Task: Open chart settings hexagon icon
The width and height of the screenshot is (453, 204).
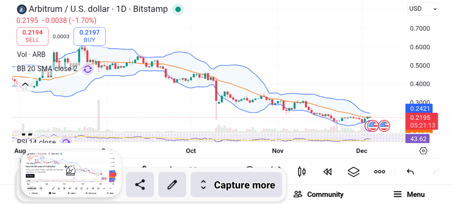Action: (x=423, y=151)
